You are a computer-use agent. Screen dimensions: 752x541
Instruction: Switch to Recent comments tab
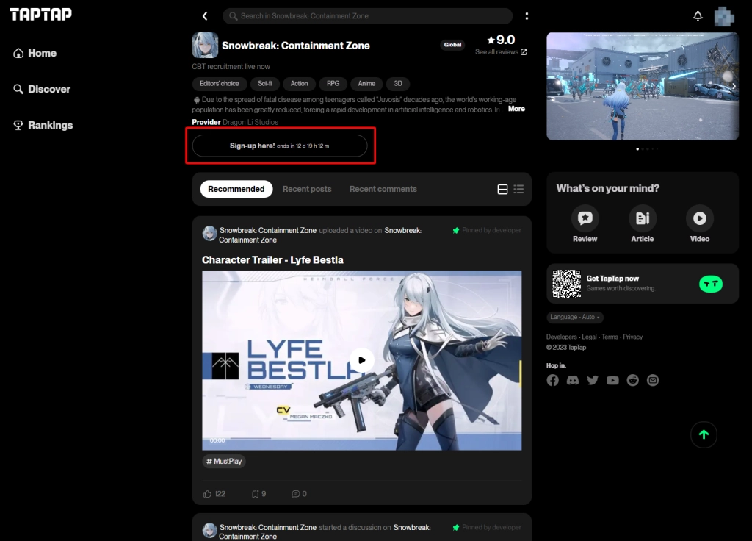[383, 189]
